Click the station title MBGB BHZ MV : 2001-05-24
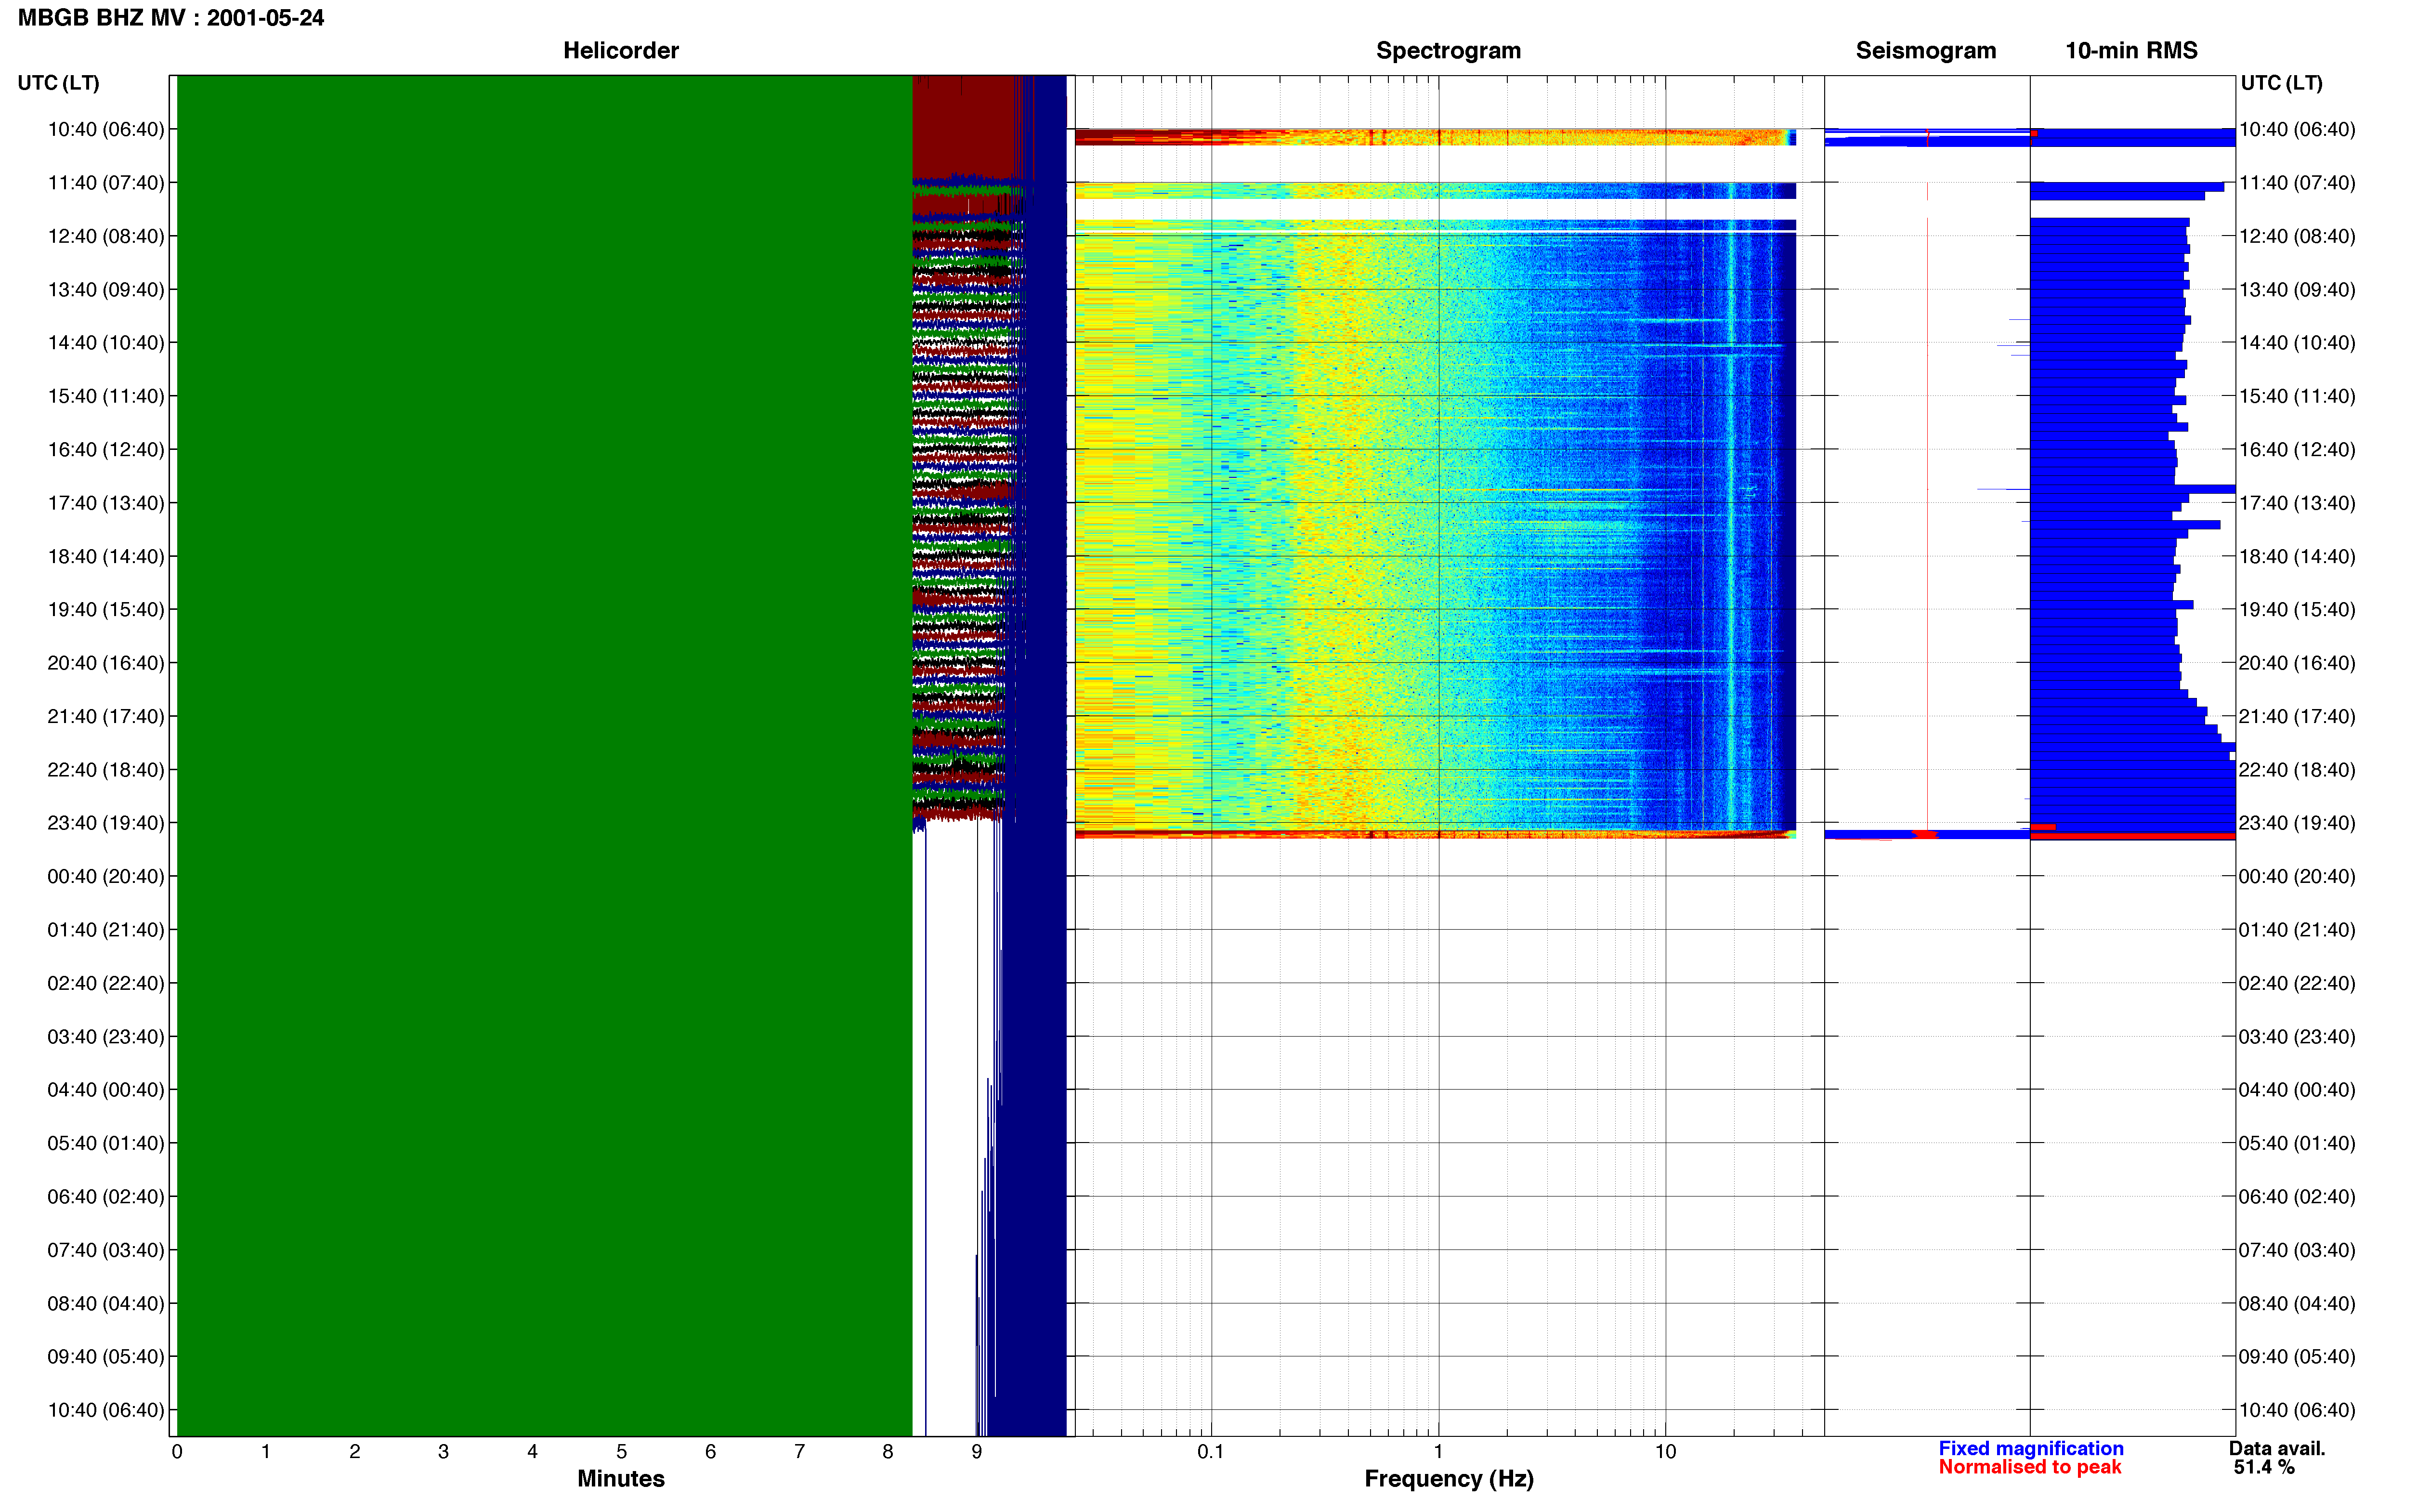2417x1512 pixels. click(x=171, y=18)
